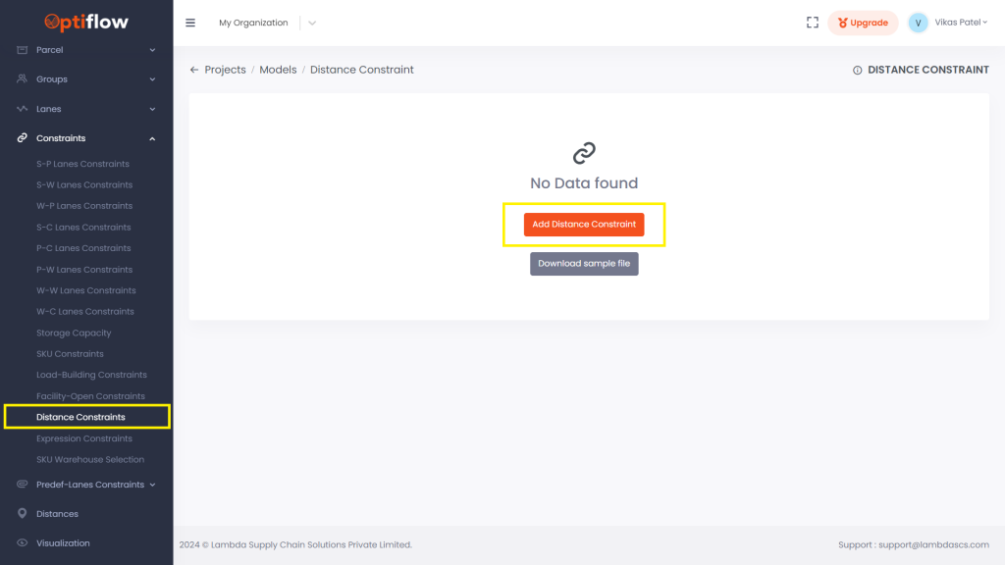Click the Visualization eye icon
This screenshot has width=1005, height=565.
(23, 543)
